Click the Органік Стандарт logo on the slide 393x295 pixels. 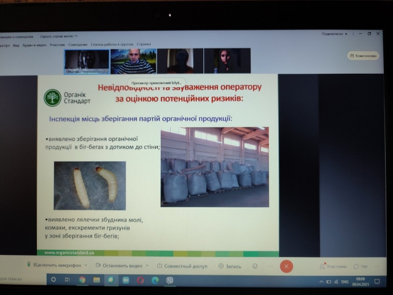(x=67, y=98)
